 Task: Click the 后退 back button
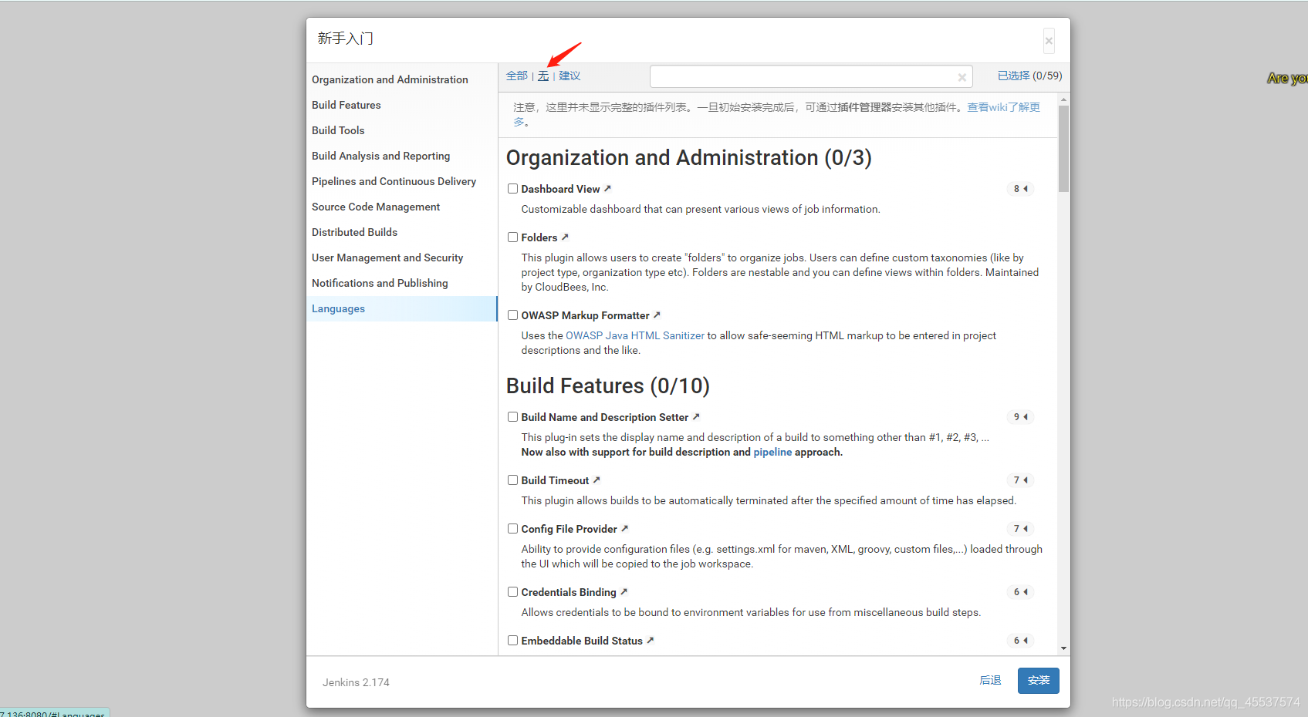[990, 680]
